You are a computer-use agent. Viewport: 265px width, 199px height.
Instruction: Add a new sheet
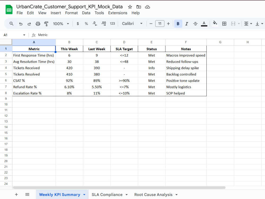(x=16, y=194)
